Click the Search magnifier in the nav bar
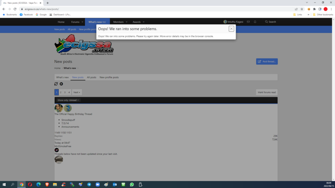This screenshot has height=188, width=335. (271, 22)
